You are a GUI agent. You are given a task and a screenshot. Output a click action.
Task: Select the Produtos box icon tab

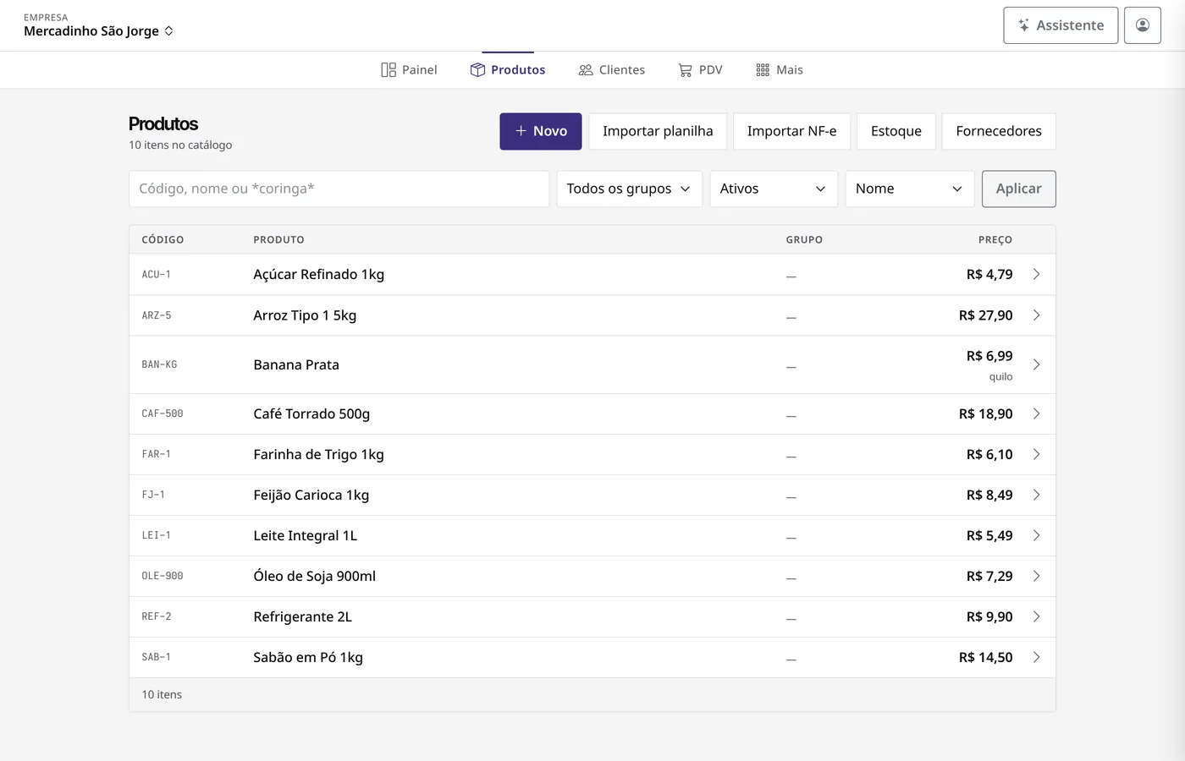click(x=508, y=70)
